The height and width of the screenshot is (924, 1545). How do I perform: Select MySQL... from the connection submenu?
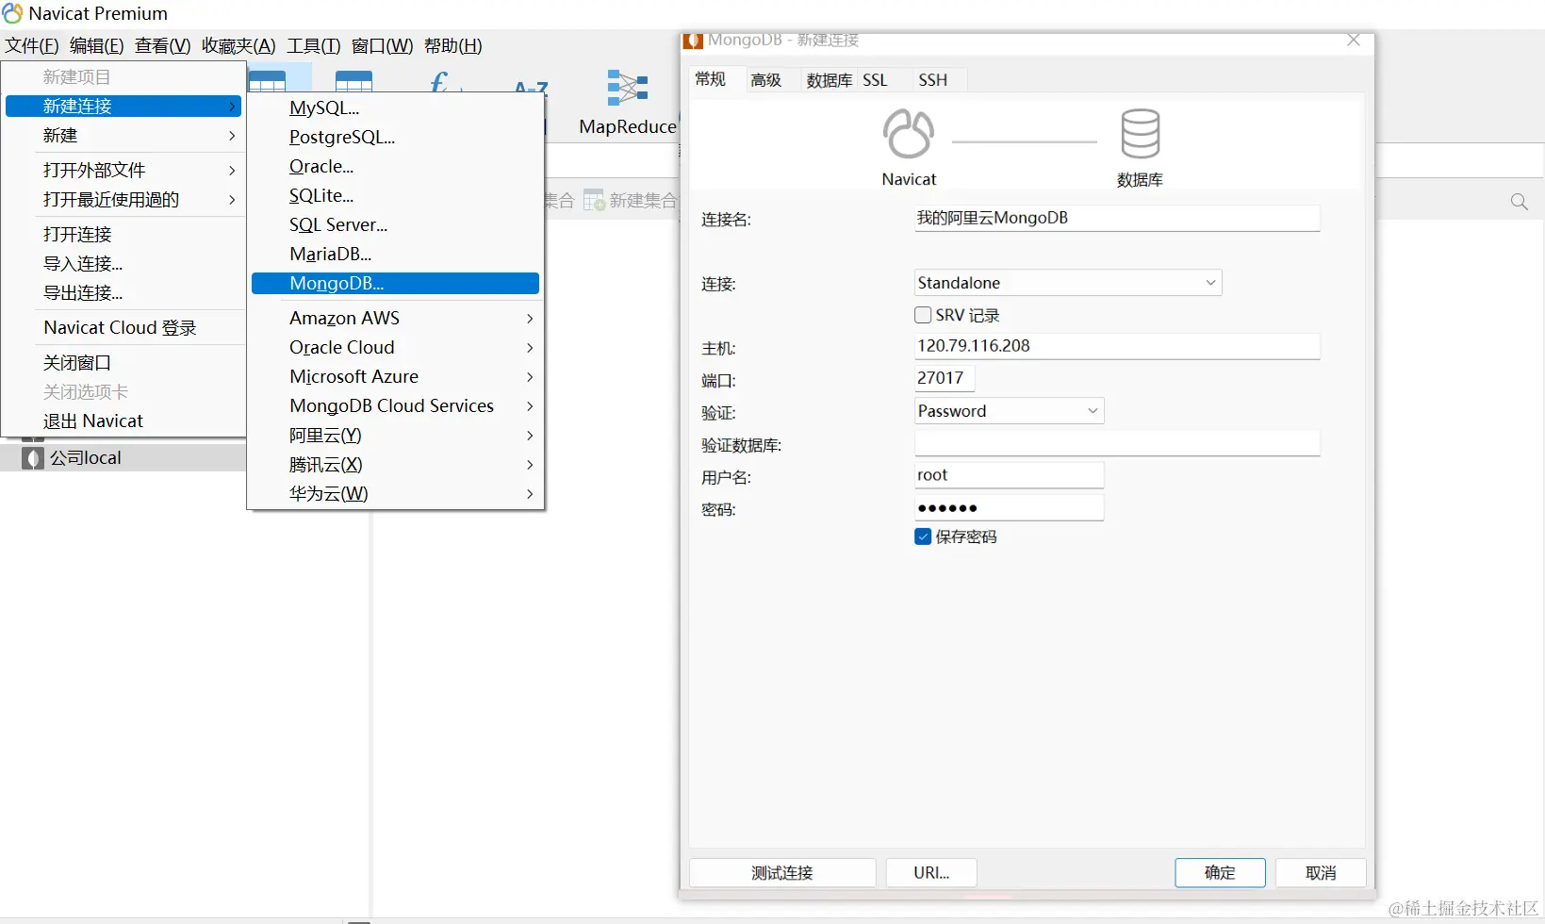[395, 108]
